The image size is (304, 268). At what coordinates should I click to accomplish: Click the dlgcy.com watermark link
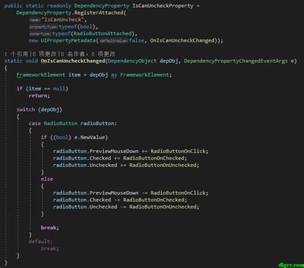coord(291,265)
